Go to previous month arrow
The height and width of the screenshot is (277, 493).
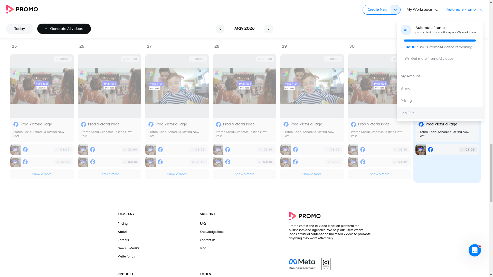point(220,29)
